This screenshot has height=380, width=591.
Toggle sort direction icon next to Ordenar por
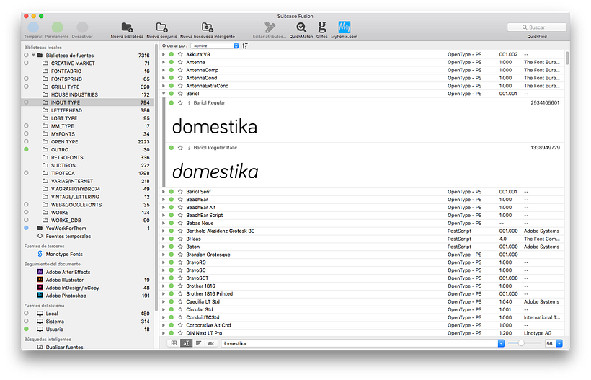pos(245,45)
